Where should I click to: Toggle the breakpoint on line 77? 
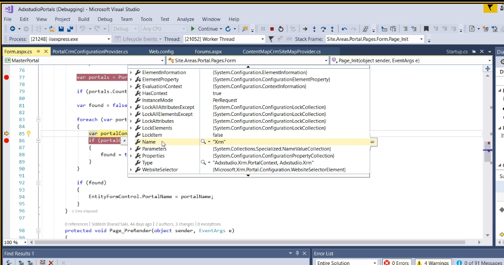[x=6, y=78]
